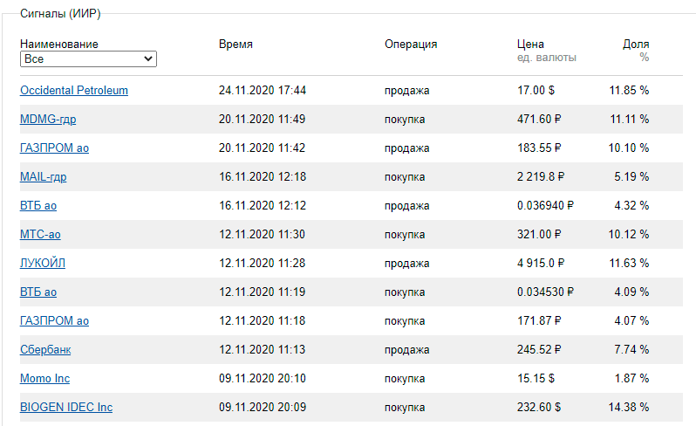
Task: Click the 'Операция' column header
Action: pyautogui.click(x=411, y=45)
